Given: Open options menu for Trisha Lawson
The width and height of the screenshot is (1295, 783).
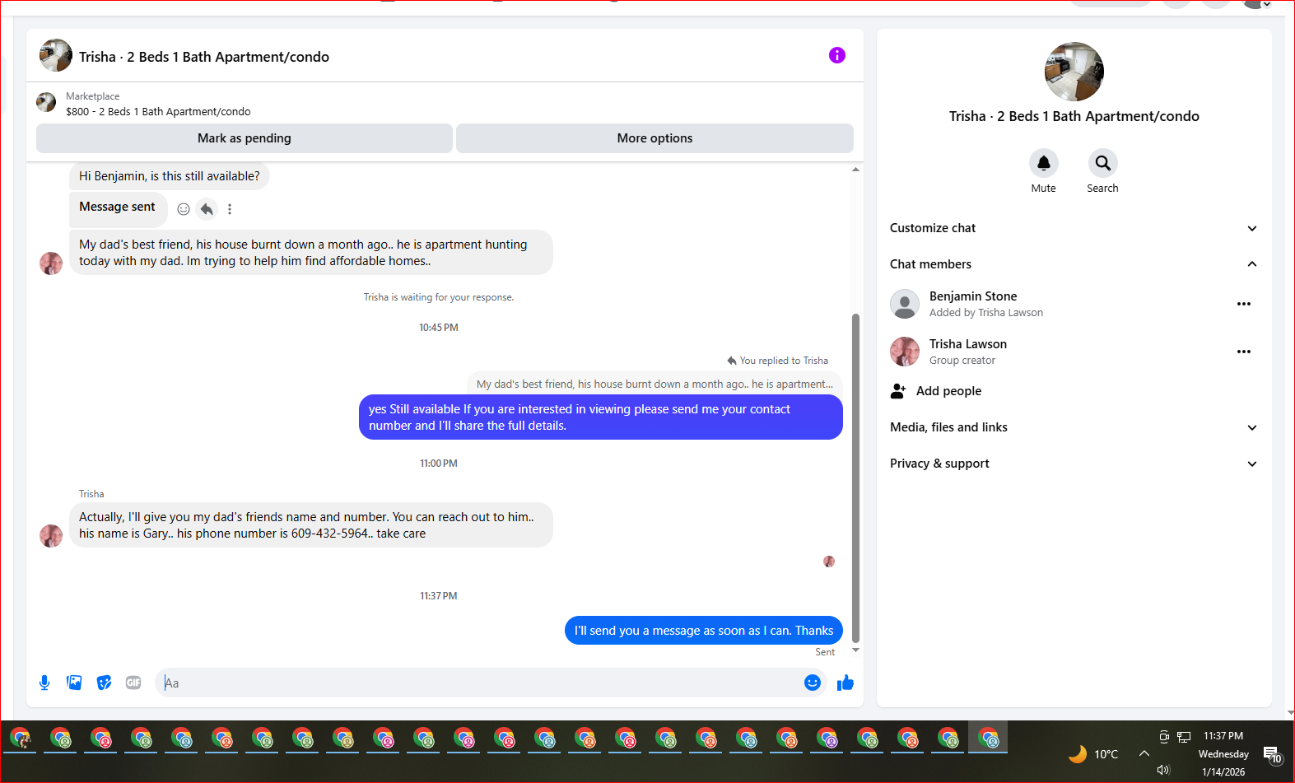Looking at the screenshot, I should pyautogui.click(x=1243, y=352).
